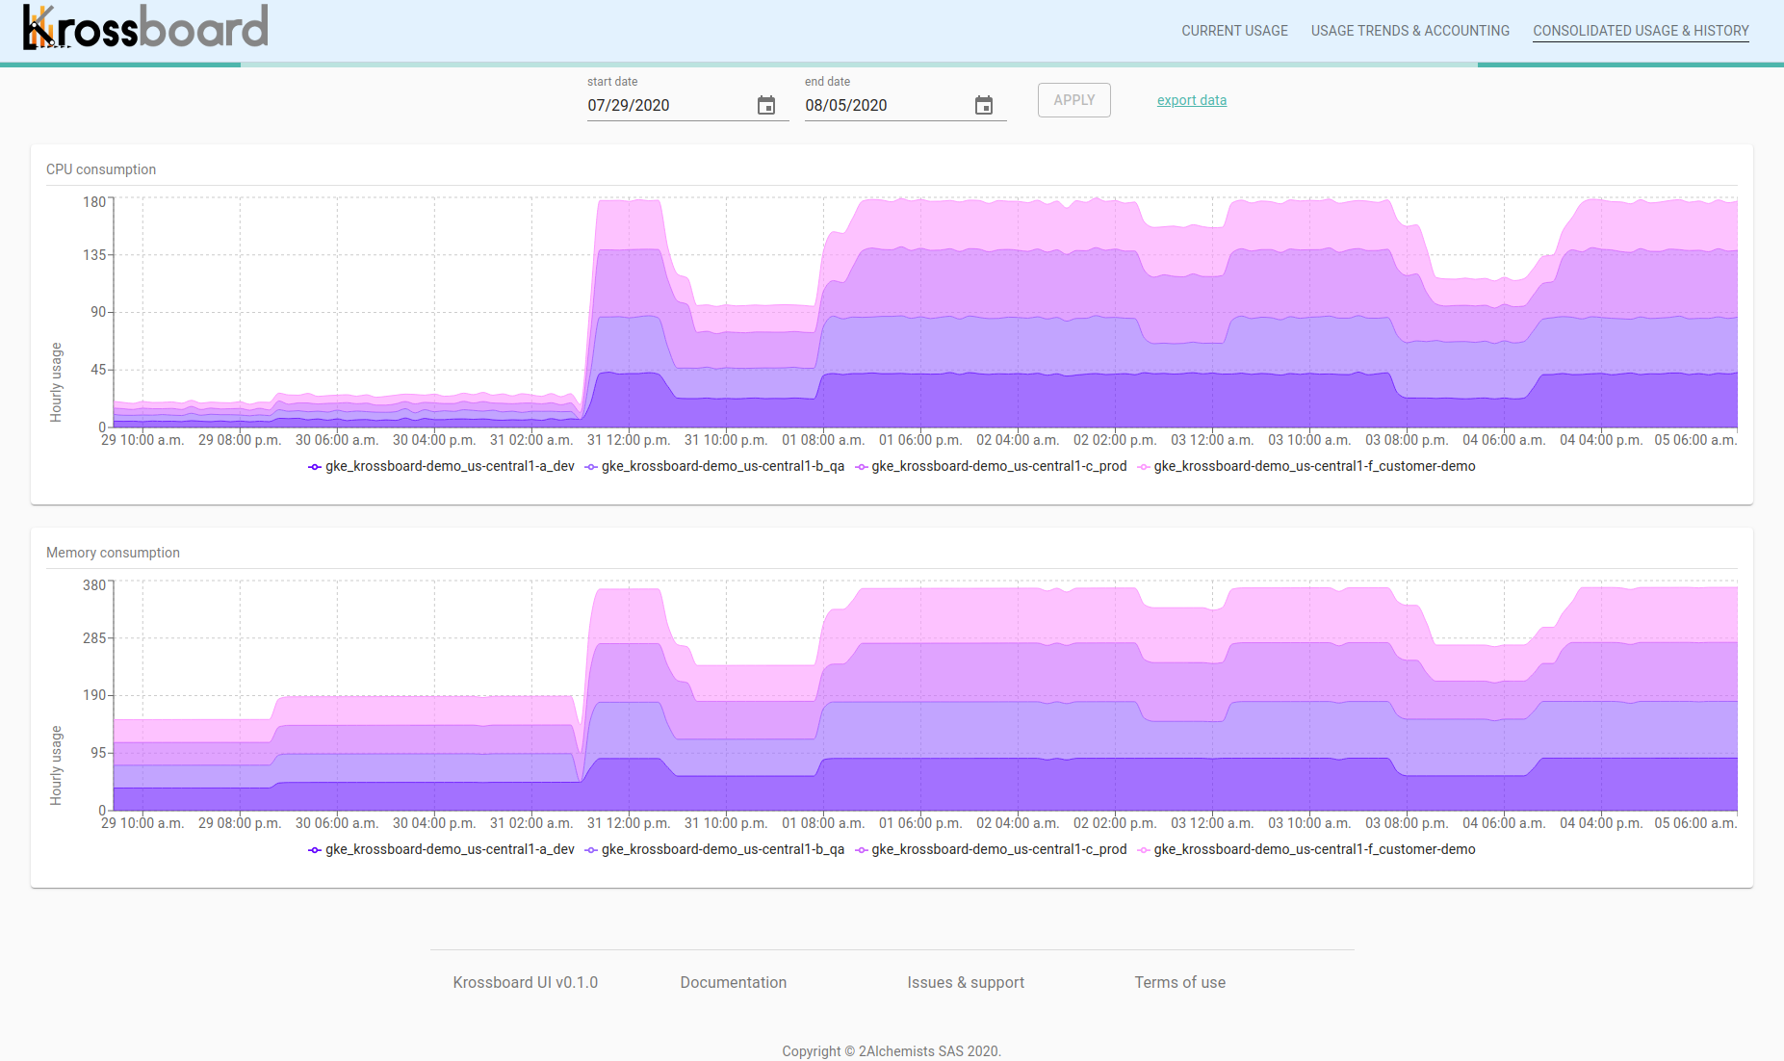
Task: Click the end date input field
Action: tap(882, 106)
